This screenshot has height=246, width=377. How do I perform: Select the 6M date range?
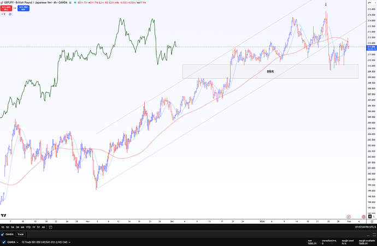tap(22, 227)
